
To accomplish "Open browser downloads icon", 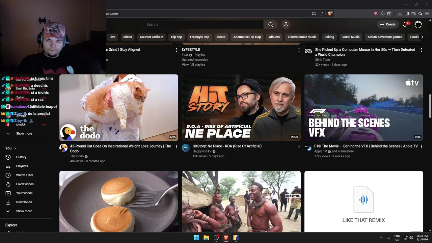I will tap(400, 13).
